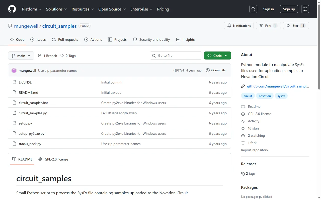Switch to the Insights tab
The height and width of the screenshot is (200, 321).
pos(186,39)
